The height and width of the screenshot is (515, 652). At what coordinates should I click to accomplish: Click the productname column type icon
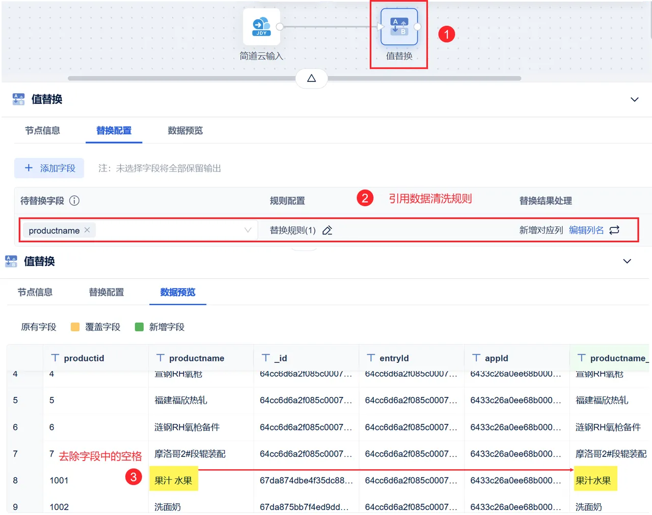click(160, 358)
